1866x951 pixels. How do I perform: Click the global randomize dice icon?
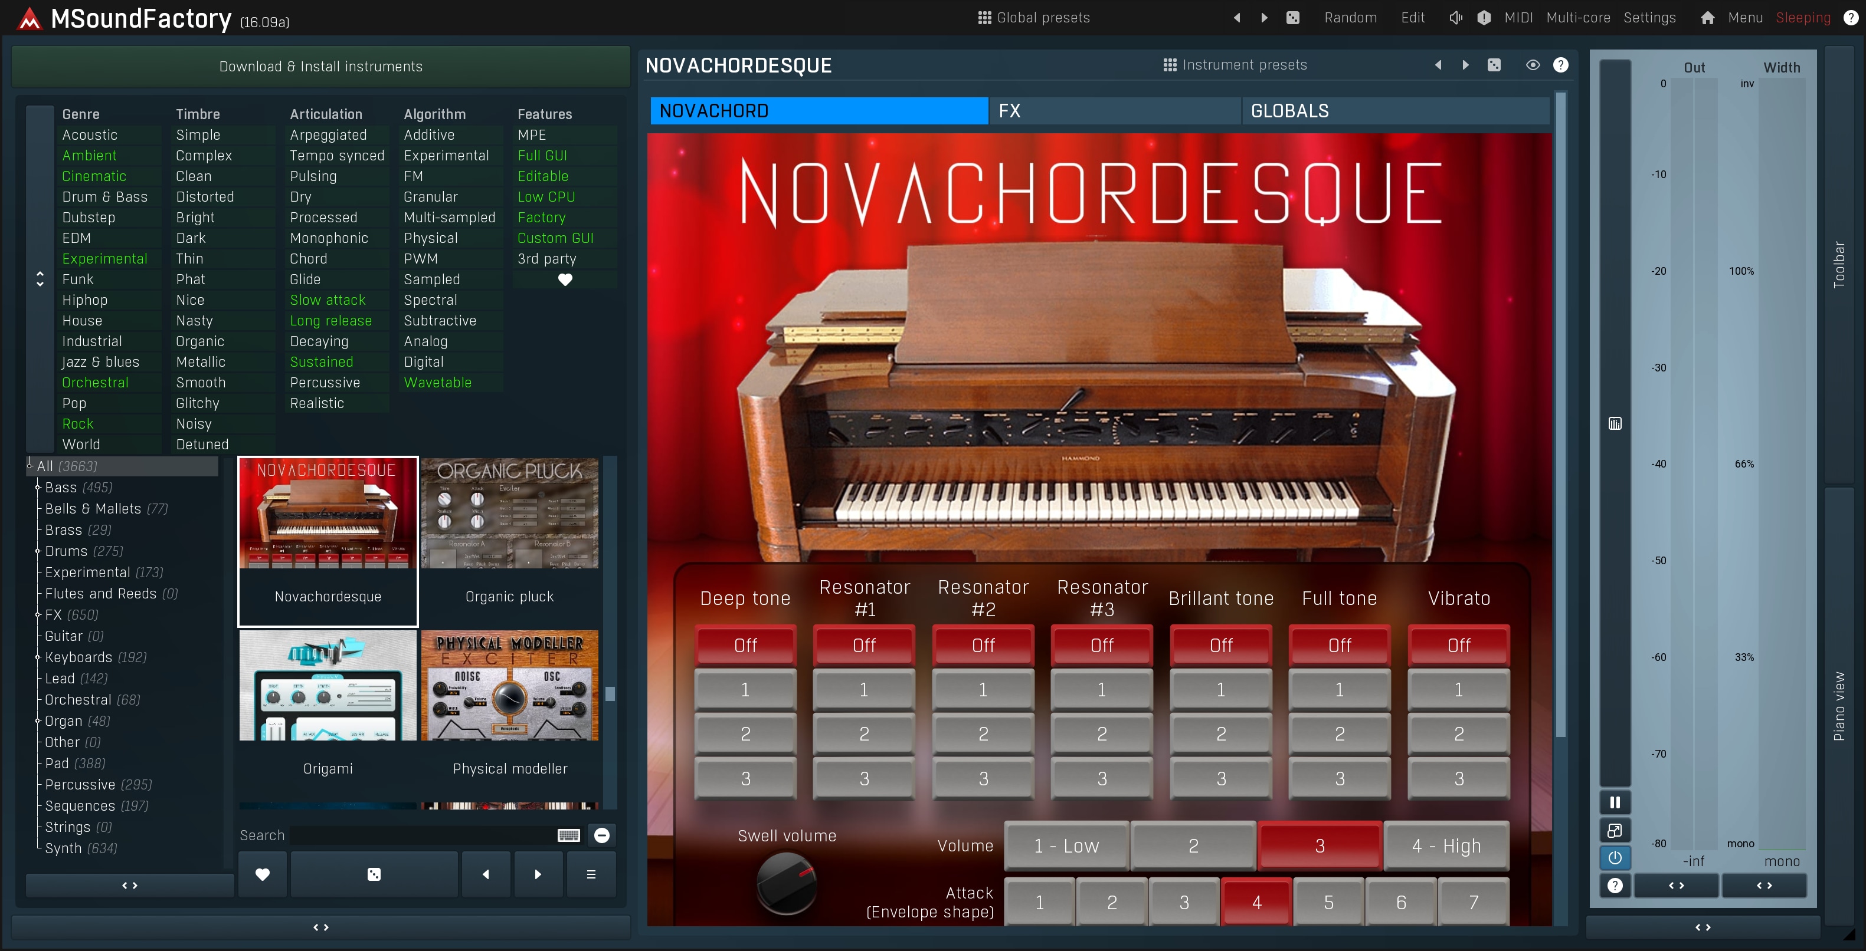coord(1293,17)
